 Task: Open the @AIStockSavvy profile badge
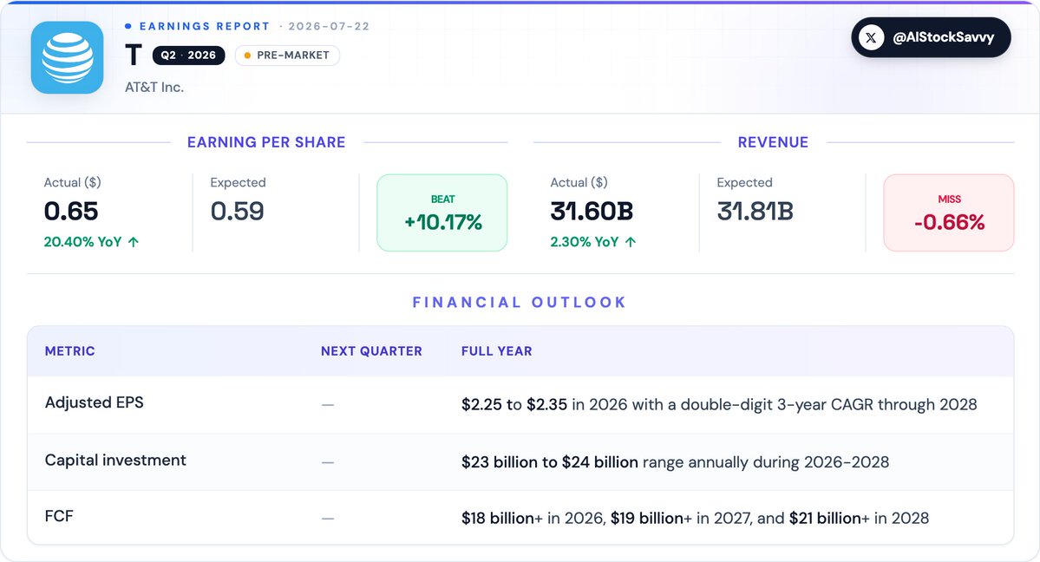point(931,38)
